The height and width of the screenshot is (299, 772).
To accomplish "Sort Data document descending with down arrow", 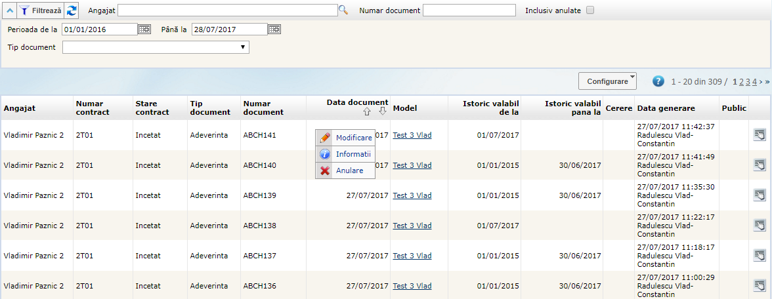I will [382, 112].
